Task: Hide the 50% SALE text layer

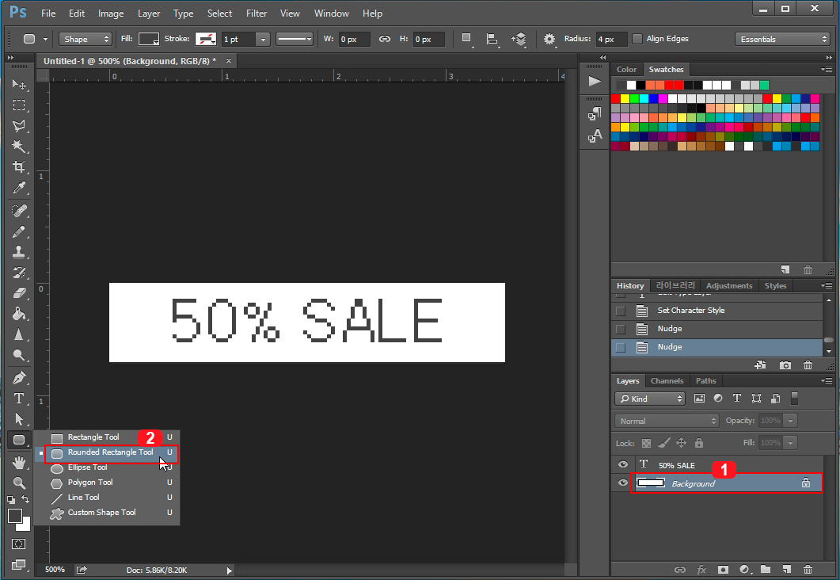Action: 622,465
